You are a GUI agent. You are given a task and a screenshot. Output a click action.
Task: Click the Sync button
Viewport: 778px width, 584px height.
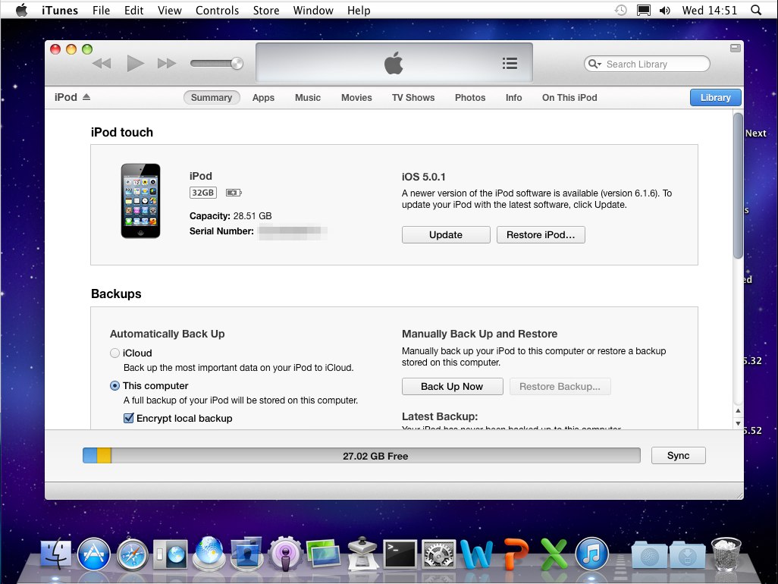678,456
